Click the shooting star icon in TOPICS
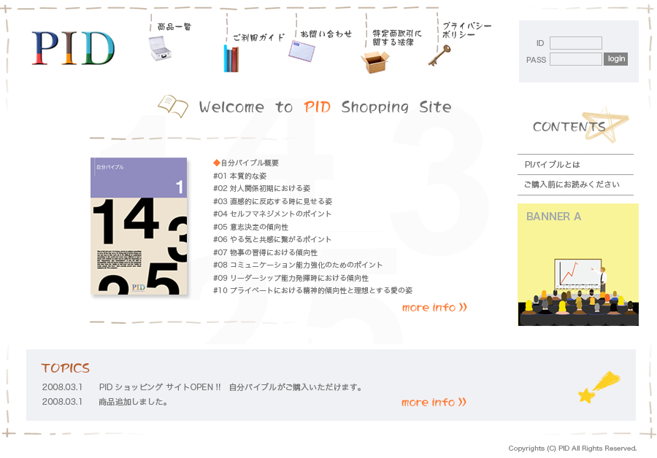This screenshot has width=657, height=458. coord(599,387)
